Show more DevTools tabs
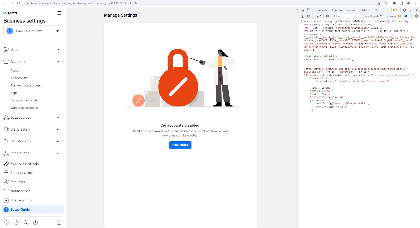Viewport: 420px width, 228px height. click(376, 10)
